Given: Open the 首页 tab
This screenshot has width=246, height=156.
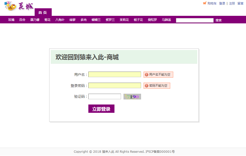Looking at the screenshot, I should pyautogui.click(x=43, y=12).
